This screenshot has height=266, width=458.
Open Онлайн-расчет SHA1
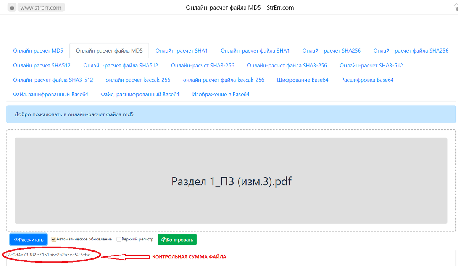[x=181, y=50]
